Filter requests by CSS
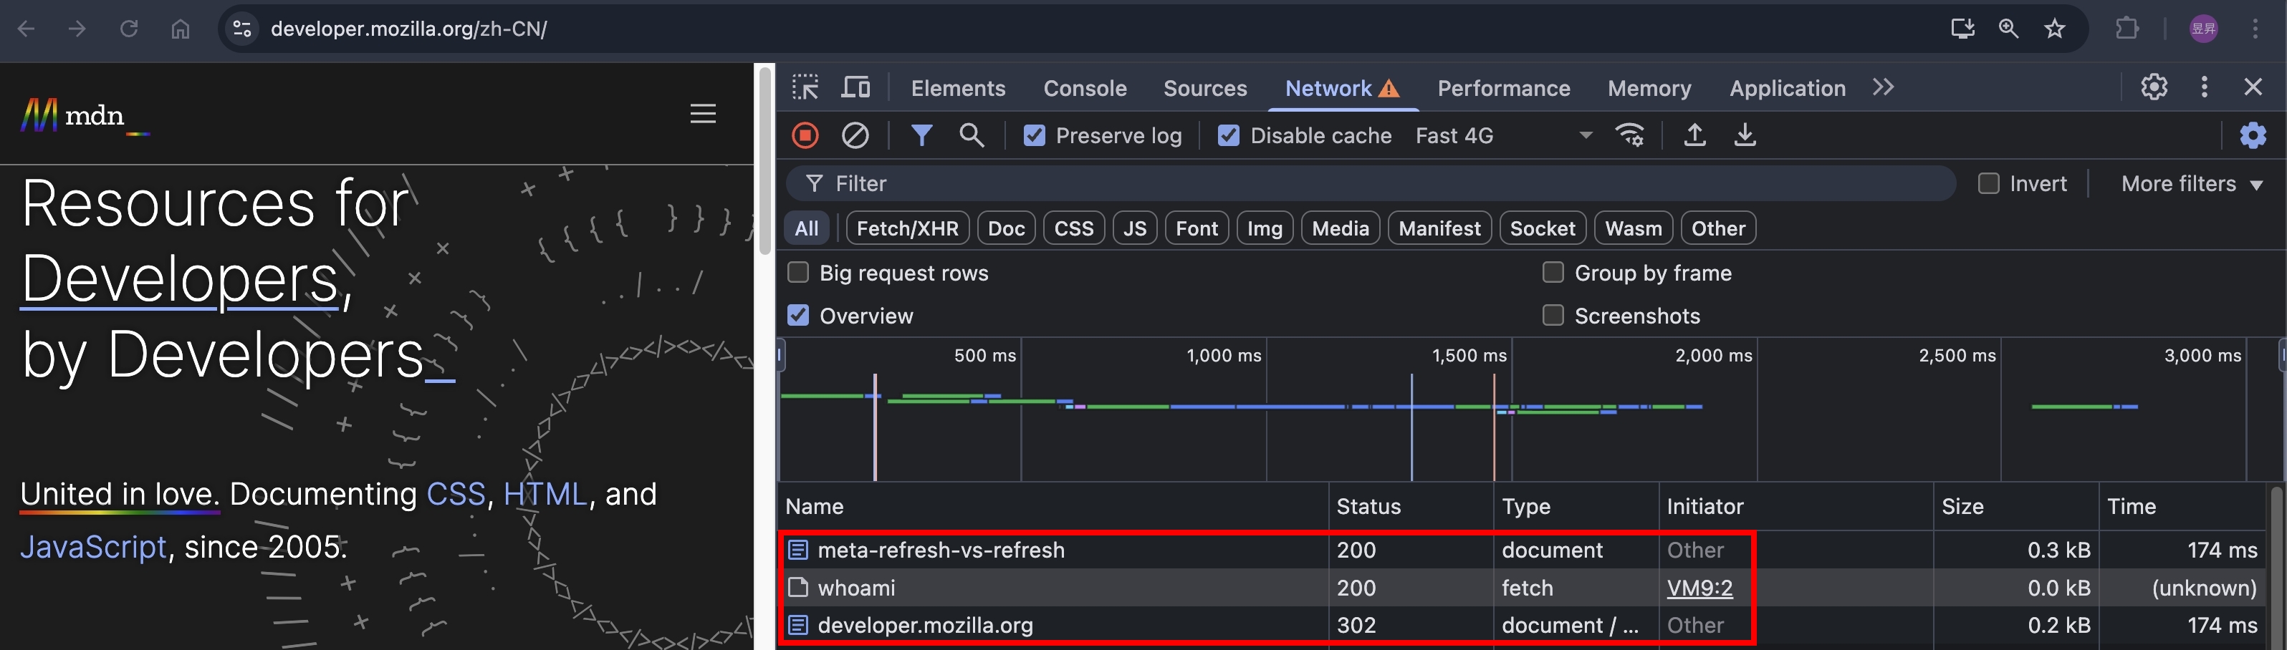This screenshot has height=650, width=2287. coord(1073,229)
